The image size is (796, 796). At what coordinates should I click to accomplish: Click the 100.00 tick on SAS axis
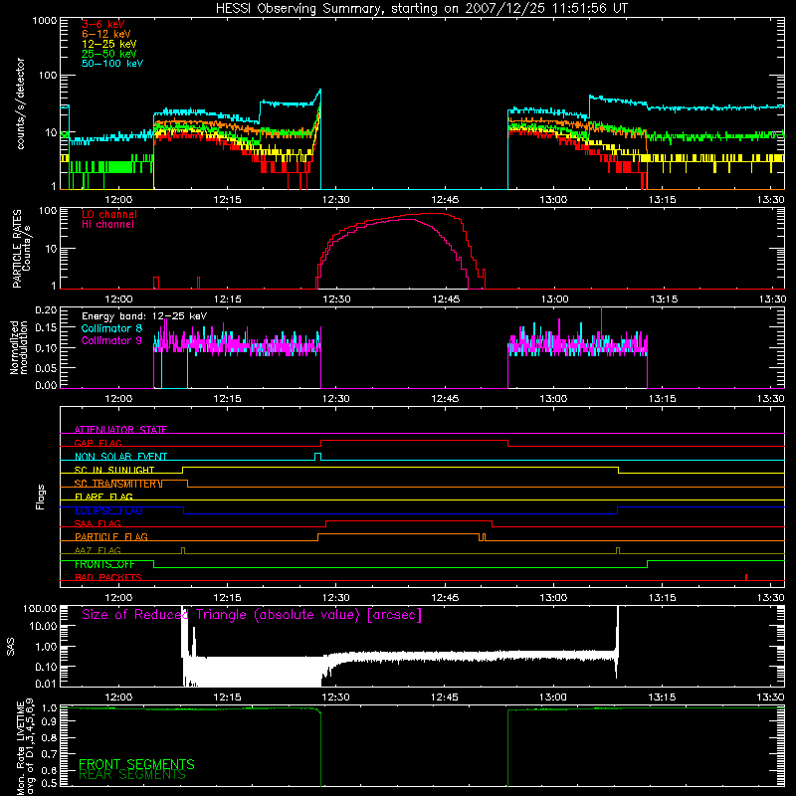coord(40,608)
